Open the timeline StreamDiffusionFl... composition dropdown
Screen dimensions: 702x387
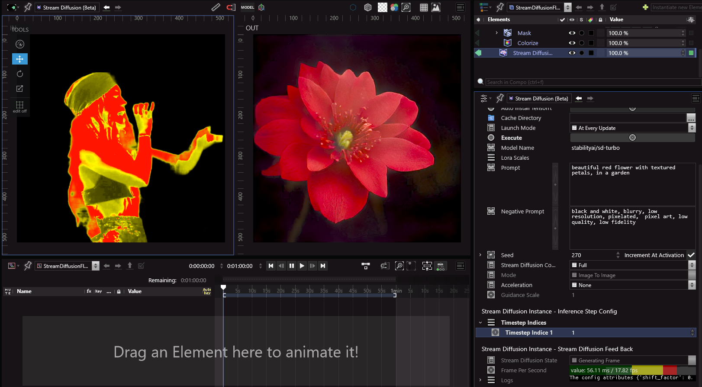click(x=96, y=266)
